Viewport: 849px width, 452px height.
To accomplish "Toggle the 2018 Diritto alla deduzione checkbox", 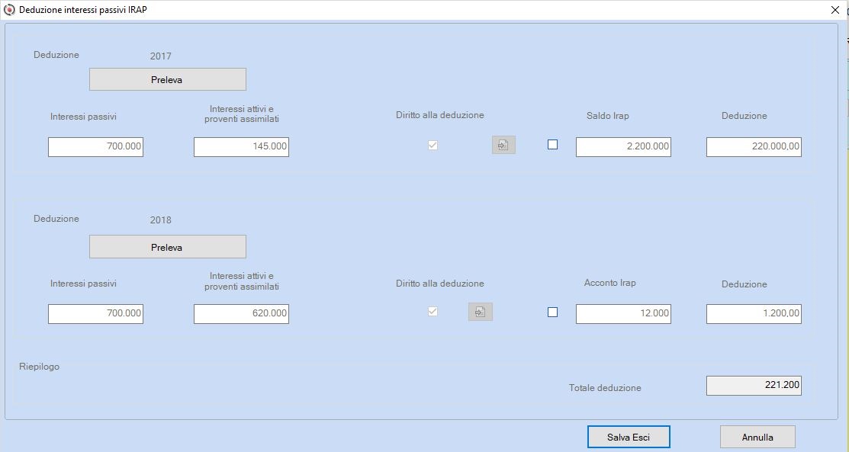I will tap(433, 311).
